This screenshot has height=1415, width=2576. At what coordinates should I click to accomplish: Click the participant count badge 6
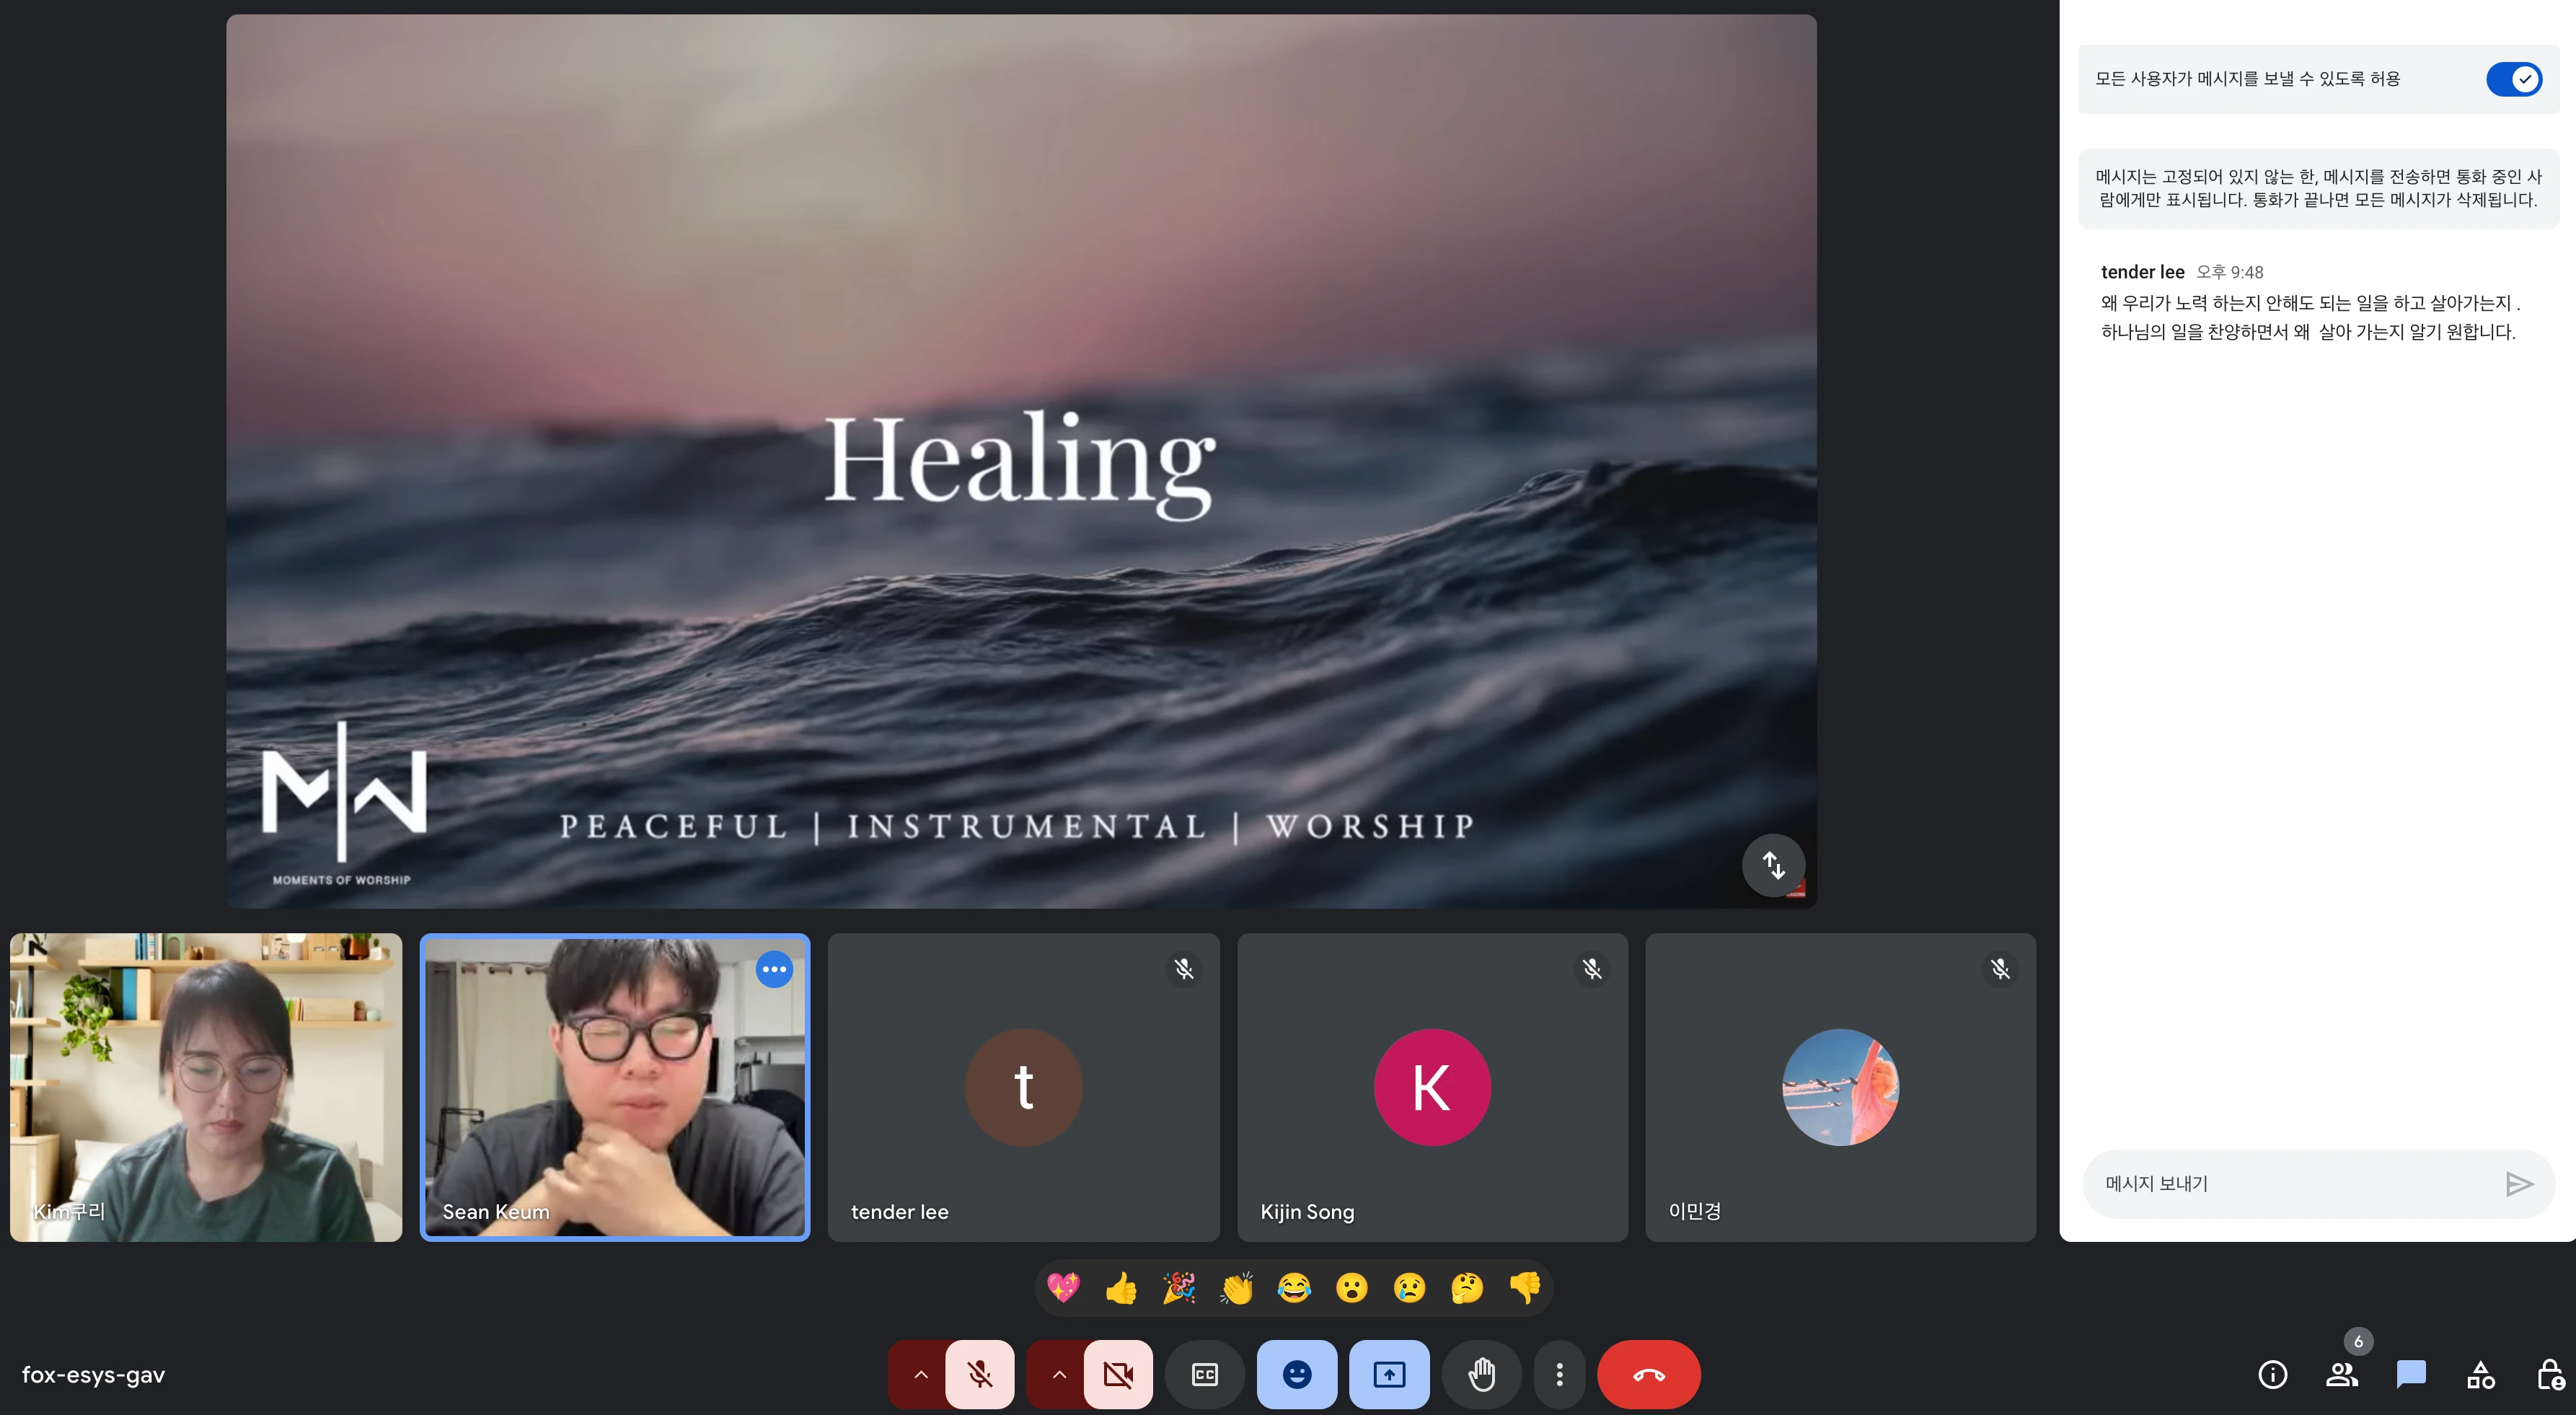(x=2358, y=1342)
